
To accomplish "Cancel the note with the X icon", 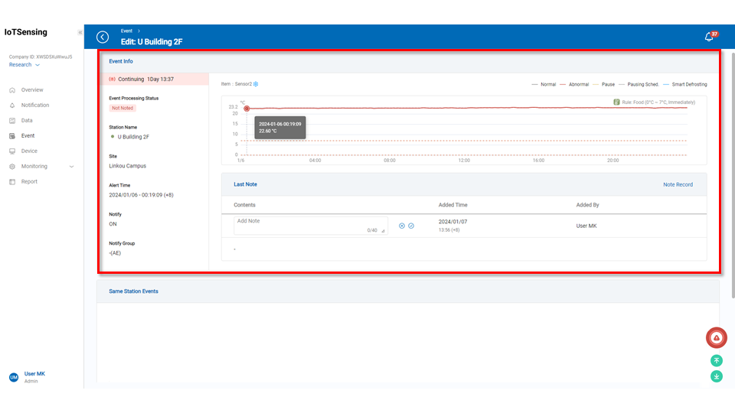I will point(402,226).
